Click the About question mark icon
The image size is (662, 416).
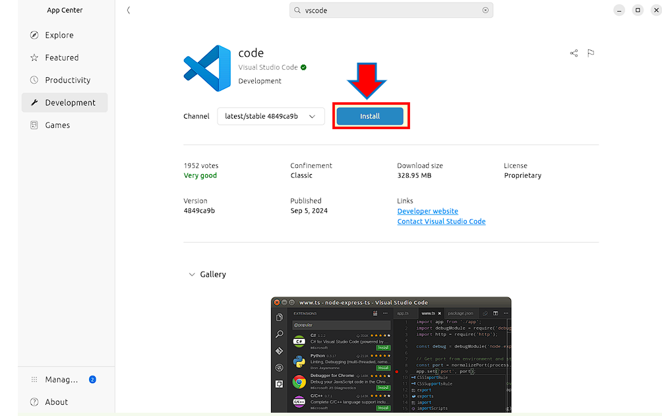[x=33, y=402]
